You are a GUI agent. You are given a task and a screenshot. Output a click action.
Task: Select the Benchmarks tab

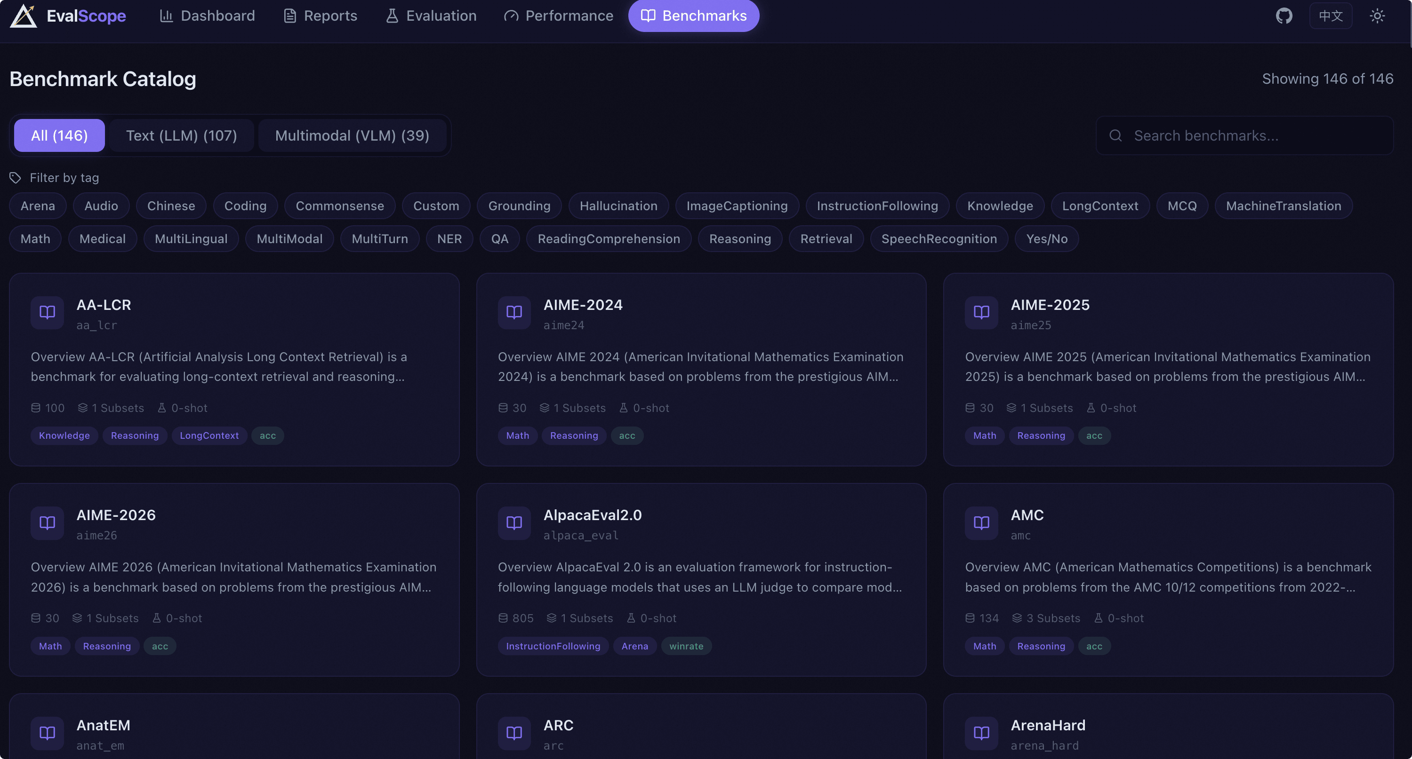pyautogui.click(x=693, y=16)
